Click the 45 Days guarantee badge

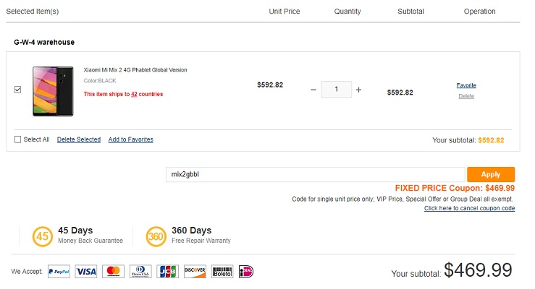(x=42, y=236)
